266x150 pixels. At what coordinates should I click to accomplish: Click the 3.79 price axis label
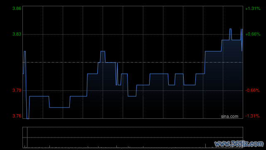[x=17, y=90]
